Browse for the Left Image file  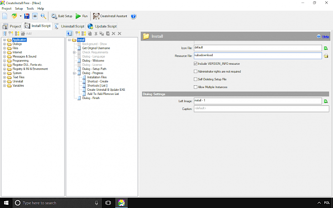point(326,101)
